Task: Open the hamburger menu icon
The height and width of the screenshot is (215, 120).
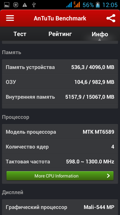Action: click(x=10, y=18)
